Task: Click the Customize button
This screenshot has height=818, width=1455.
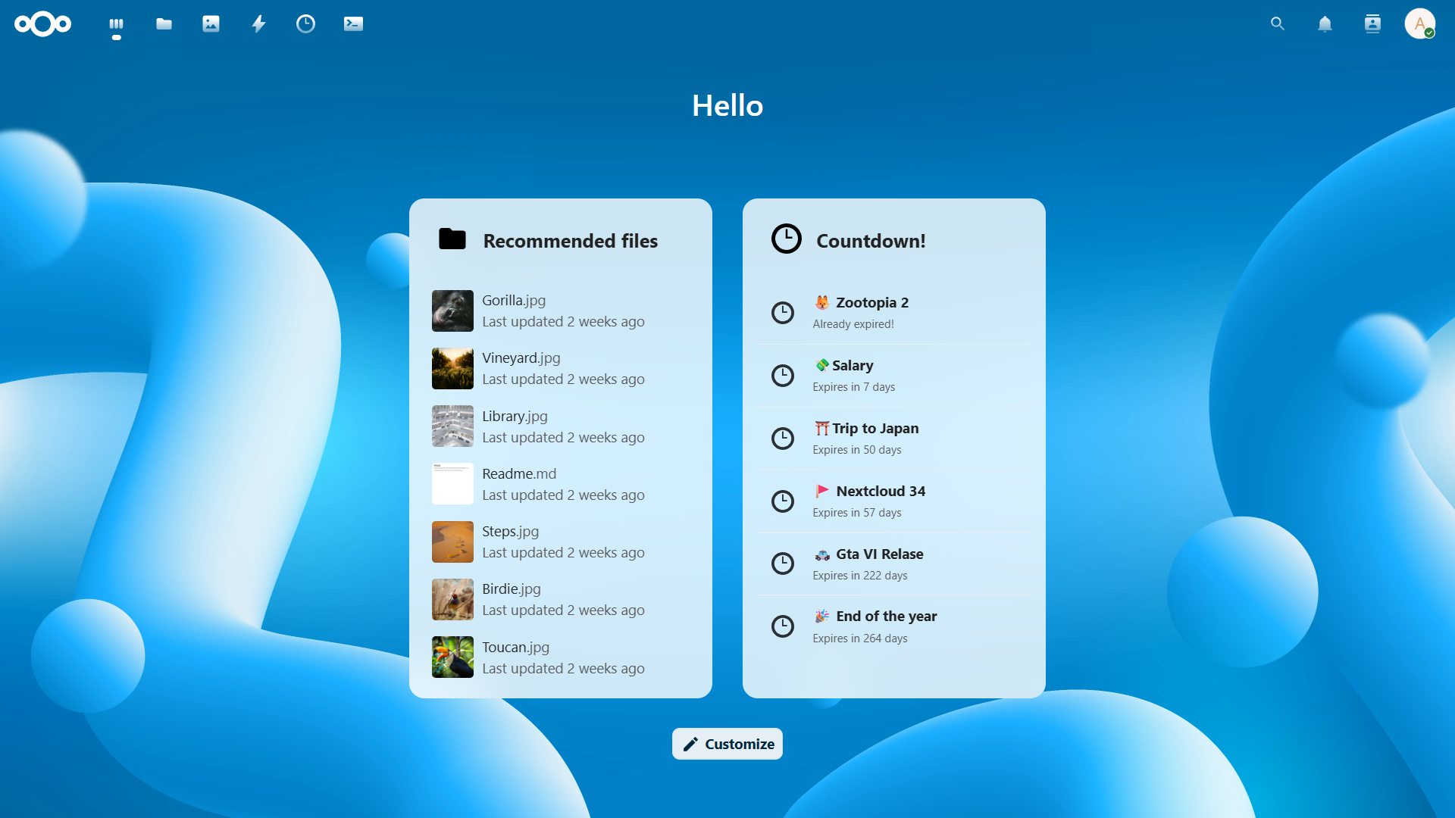Action: [727, 743]
